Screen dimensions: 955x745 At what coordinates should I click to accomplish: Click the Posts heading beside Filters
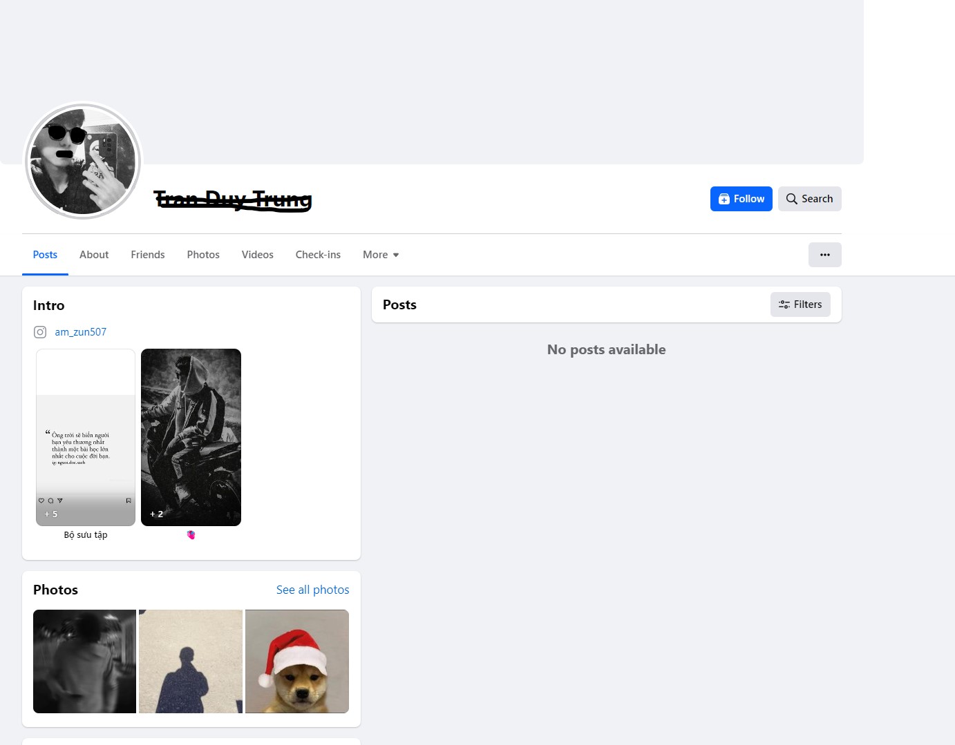coord(399,304)
